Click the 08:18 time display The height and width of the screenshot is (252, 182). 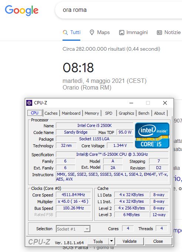click(78, 67)
